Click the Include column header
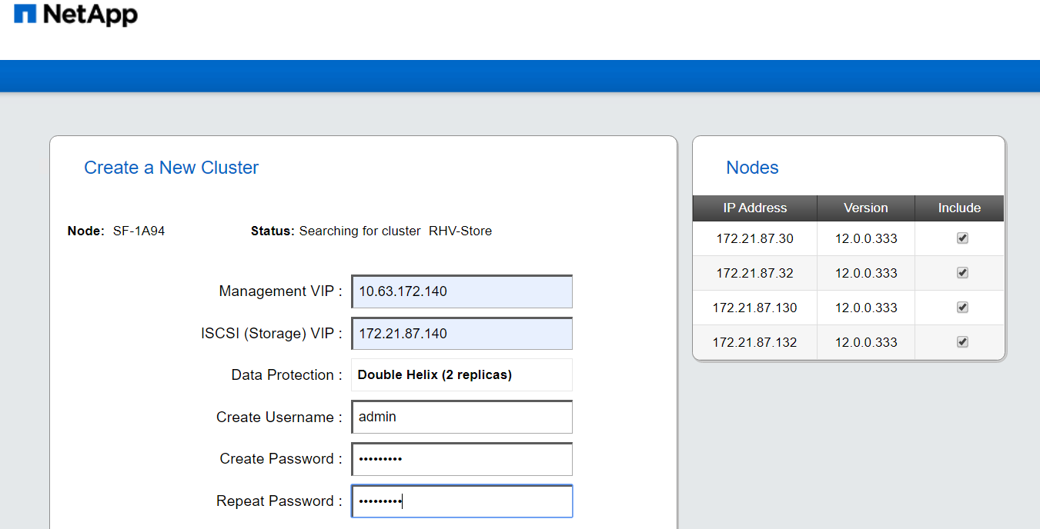Viewport: 1040px width, 529px height. tap(959, 208)
